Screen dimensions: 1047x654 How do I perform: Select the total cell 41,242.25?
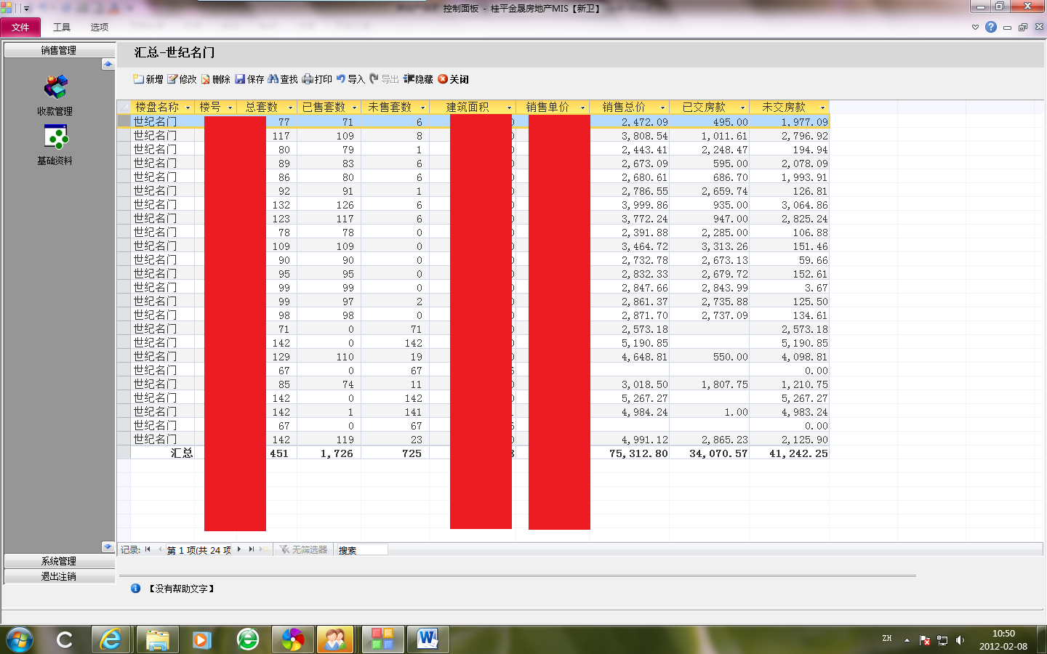(790, 453)
